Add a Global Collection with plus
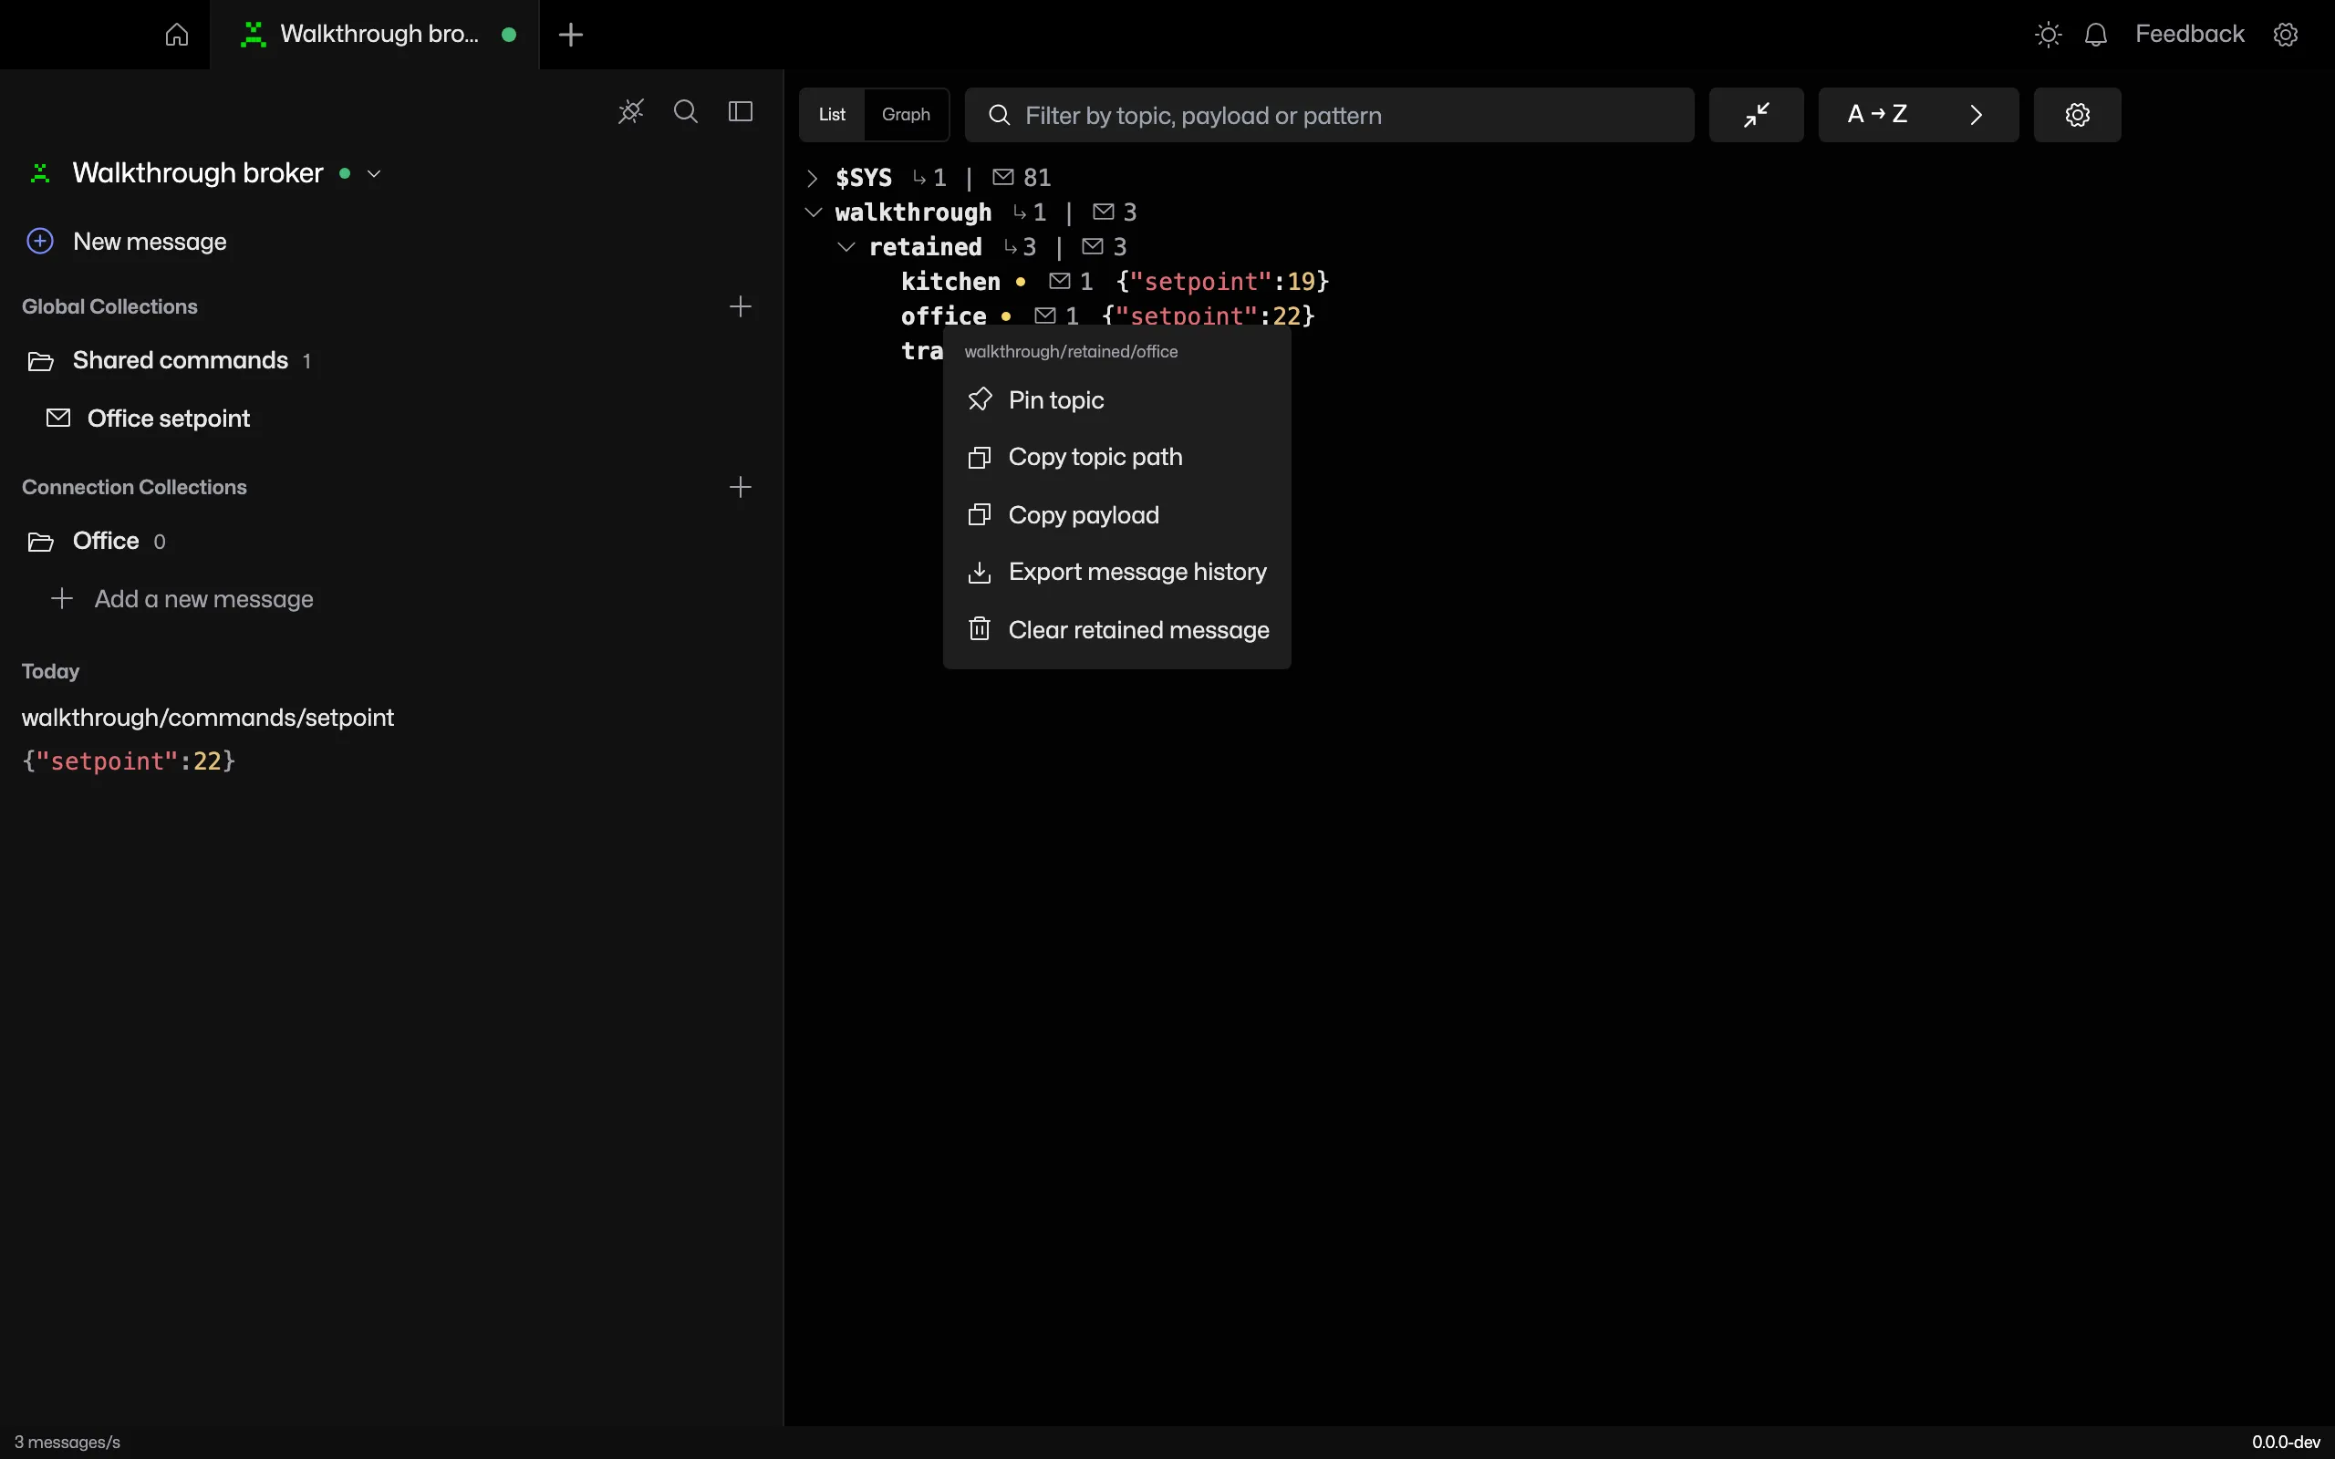This screenshot has height=1459, width=2335. 740,307
